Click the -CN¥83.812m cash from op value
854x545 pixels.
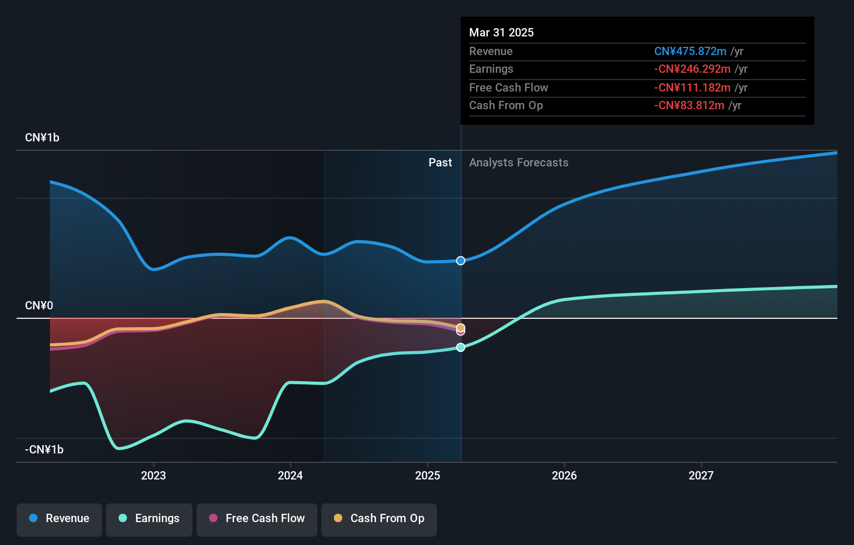coord(689,105)
